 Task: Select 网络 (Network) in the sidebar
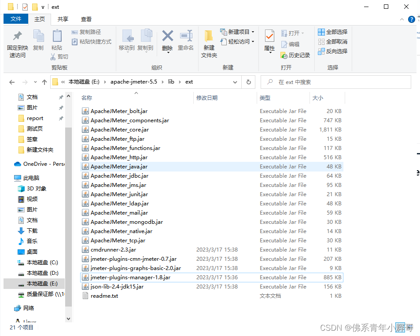(24, 308)
